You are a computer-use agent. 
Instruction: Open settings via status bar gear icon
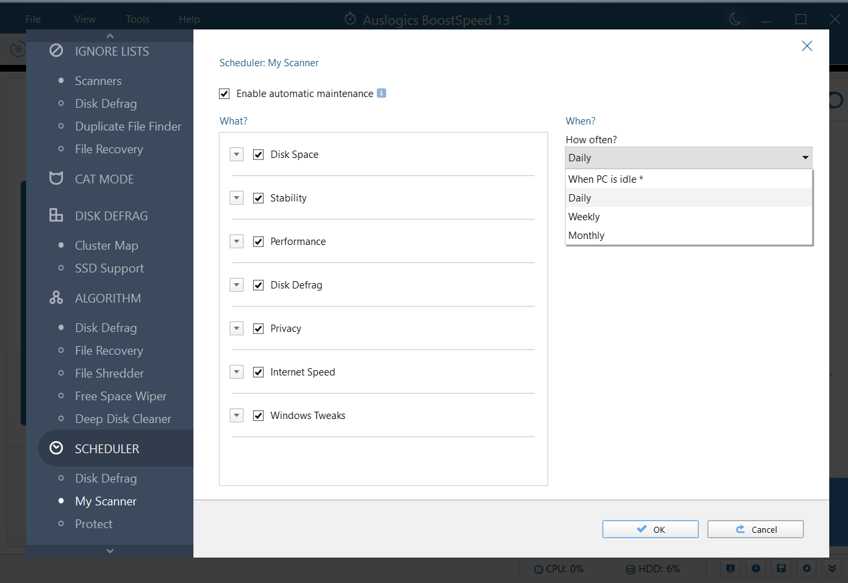(807, 568)
